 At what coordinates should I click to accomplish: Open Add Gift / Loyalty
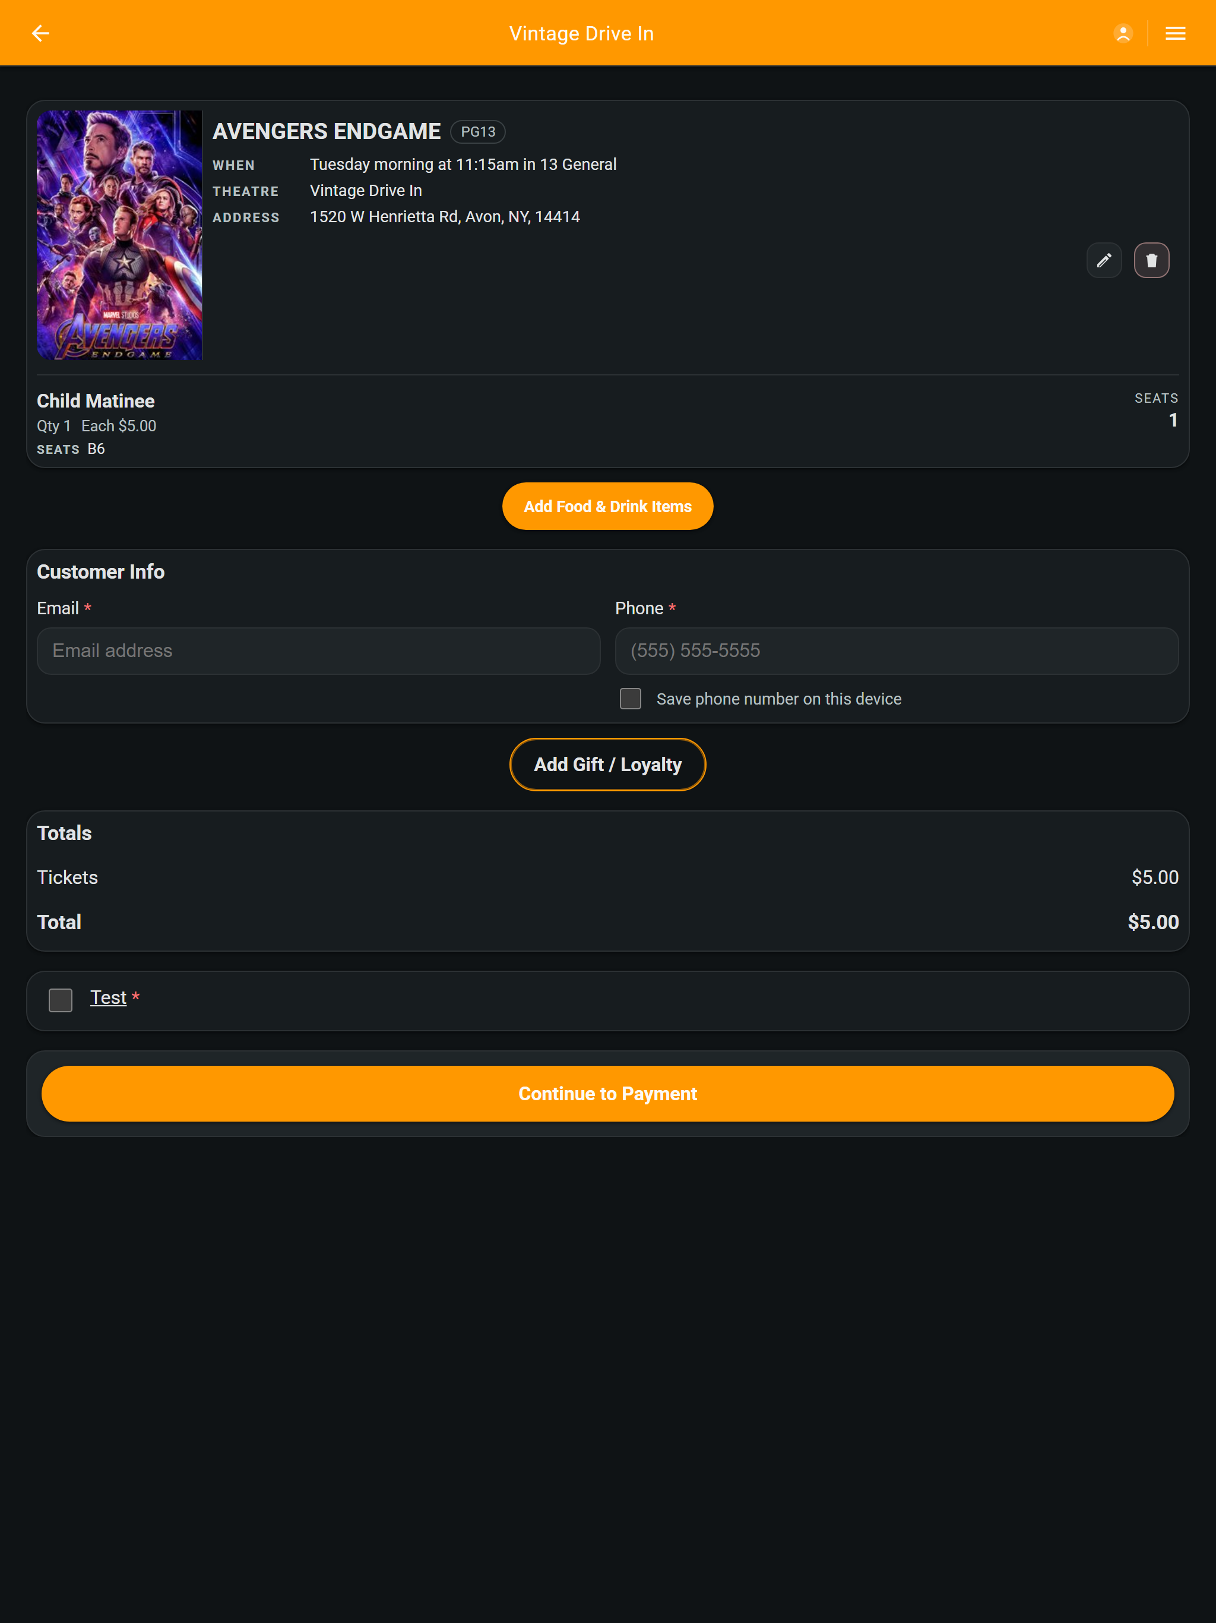point(607,764)
